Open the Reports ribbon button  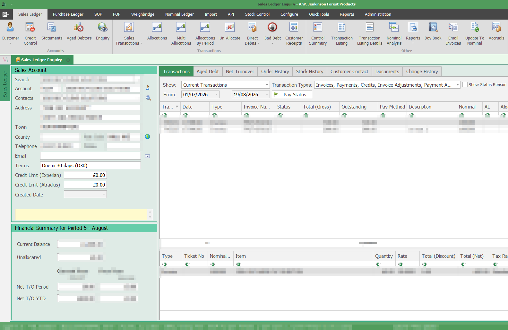(413, 33)
